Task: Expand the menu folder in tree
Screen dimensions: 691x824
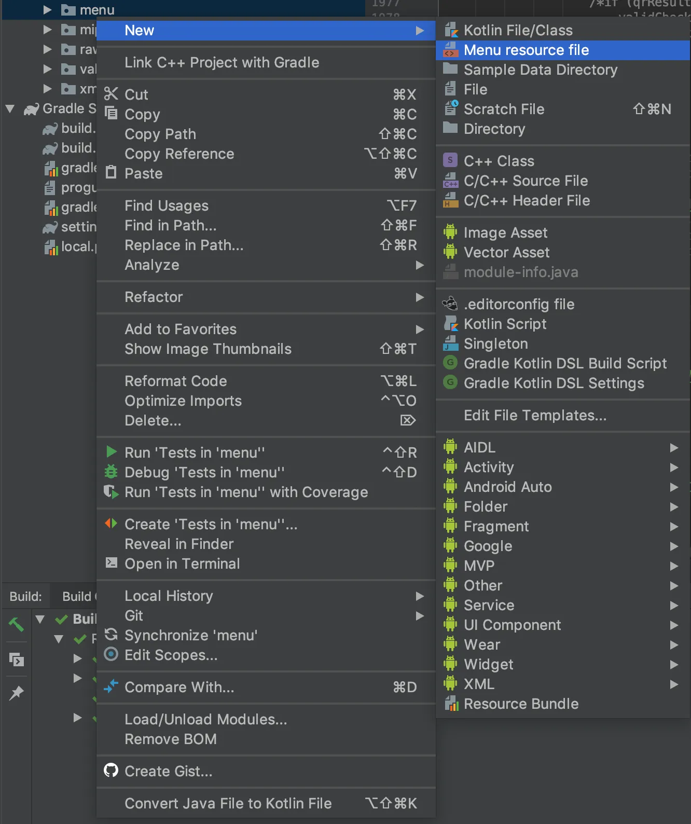Action: (x=47, y=10)
